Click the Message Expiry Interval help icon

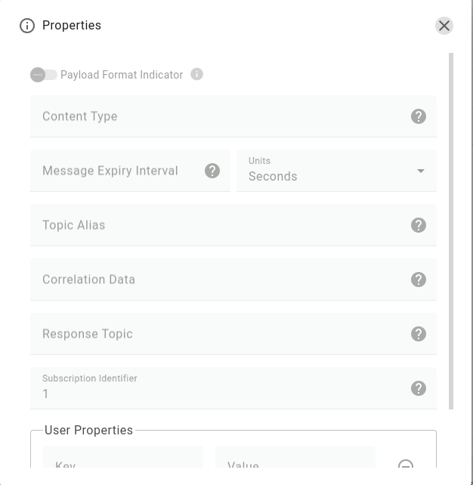click(x=212, y=171)
